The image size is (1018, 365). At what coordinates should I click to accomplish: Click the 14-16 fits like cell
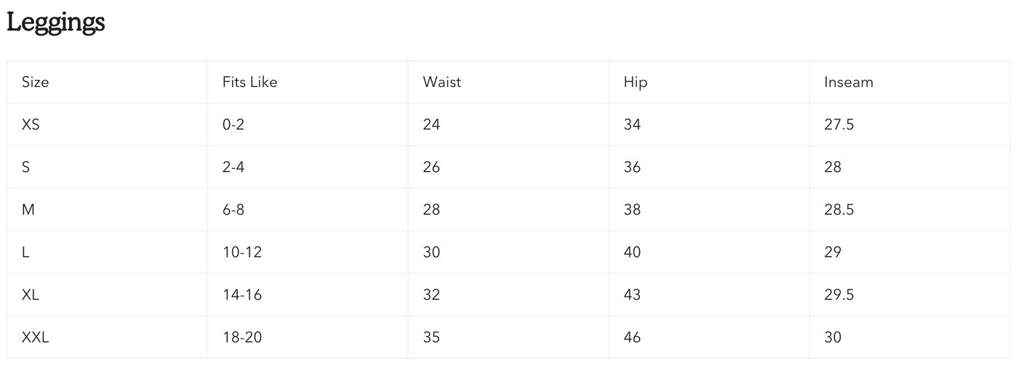[242, 295]
